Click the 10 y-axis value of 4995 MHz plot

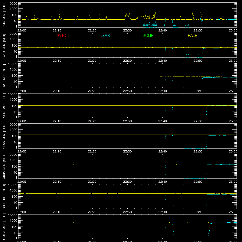[15, 172]
